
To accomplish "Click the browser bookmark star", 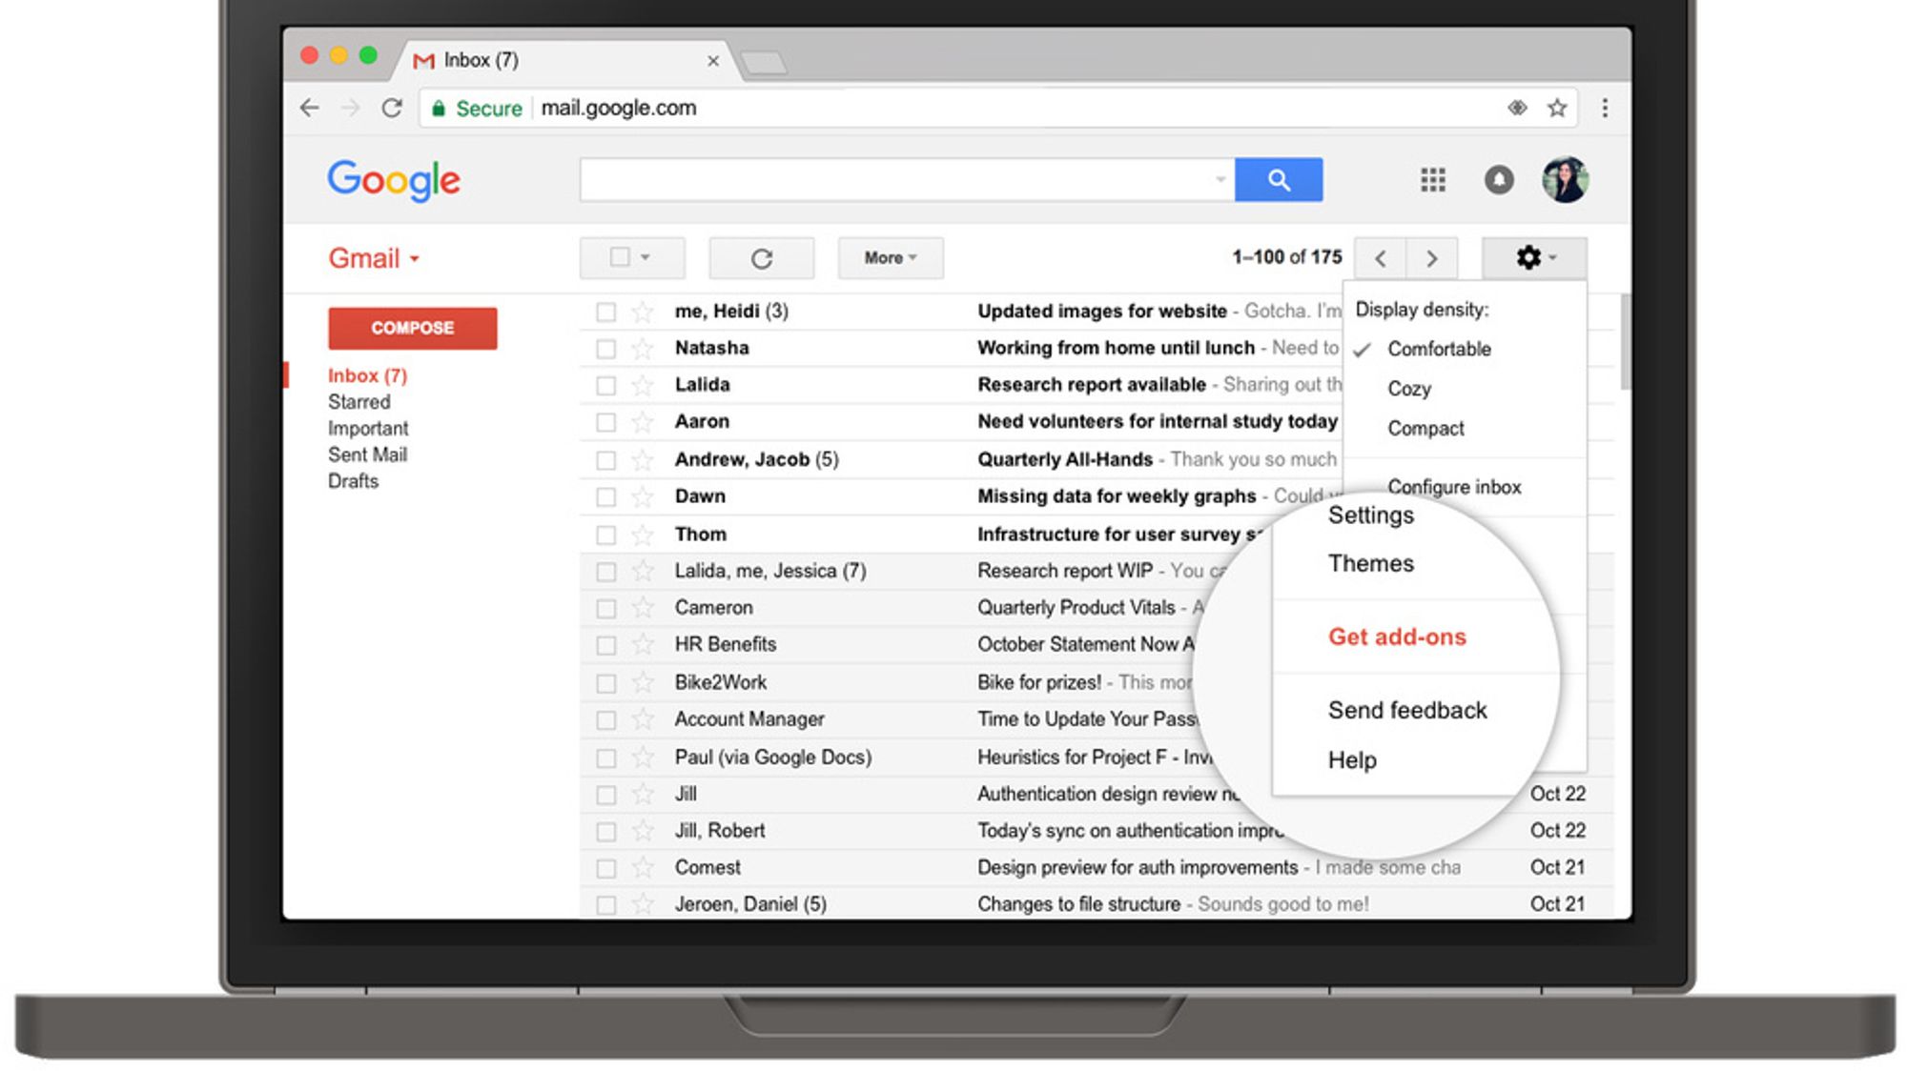I will pyautogui.click(x=1558, y=108).
